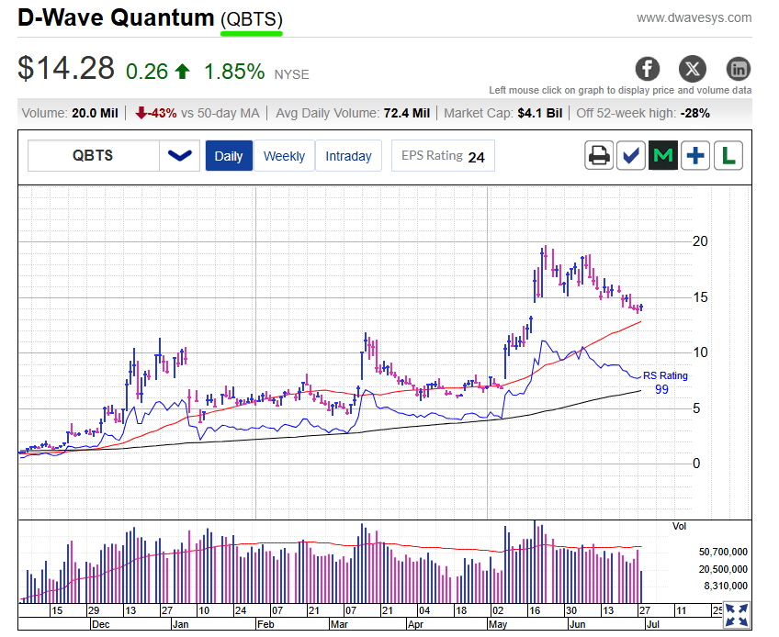Click the 50,700,000 volume axis label
Screen dimensions: 779x637
tap(723, 552)
